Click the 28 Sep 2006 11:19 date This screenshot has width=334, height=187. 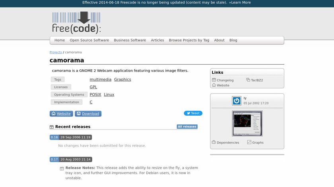(x=76, y=137)
